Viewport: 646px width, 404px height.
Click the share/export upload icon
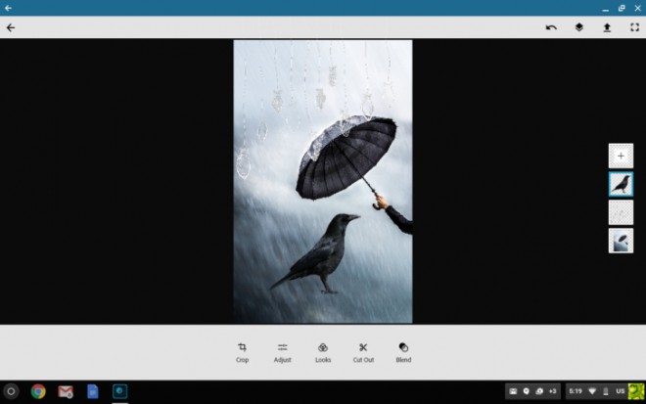tap(606, 27)
